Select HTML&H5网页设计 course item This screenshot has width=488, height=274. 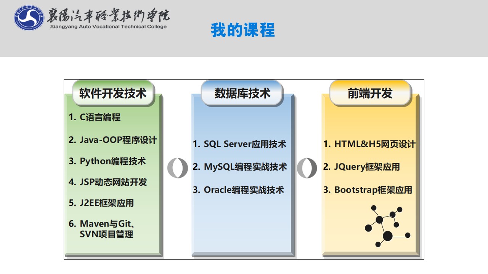click(369, 144)
